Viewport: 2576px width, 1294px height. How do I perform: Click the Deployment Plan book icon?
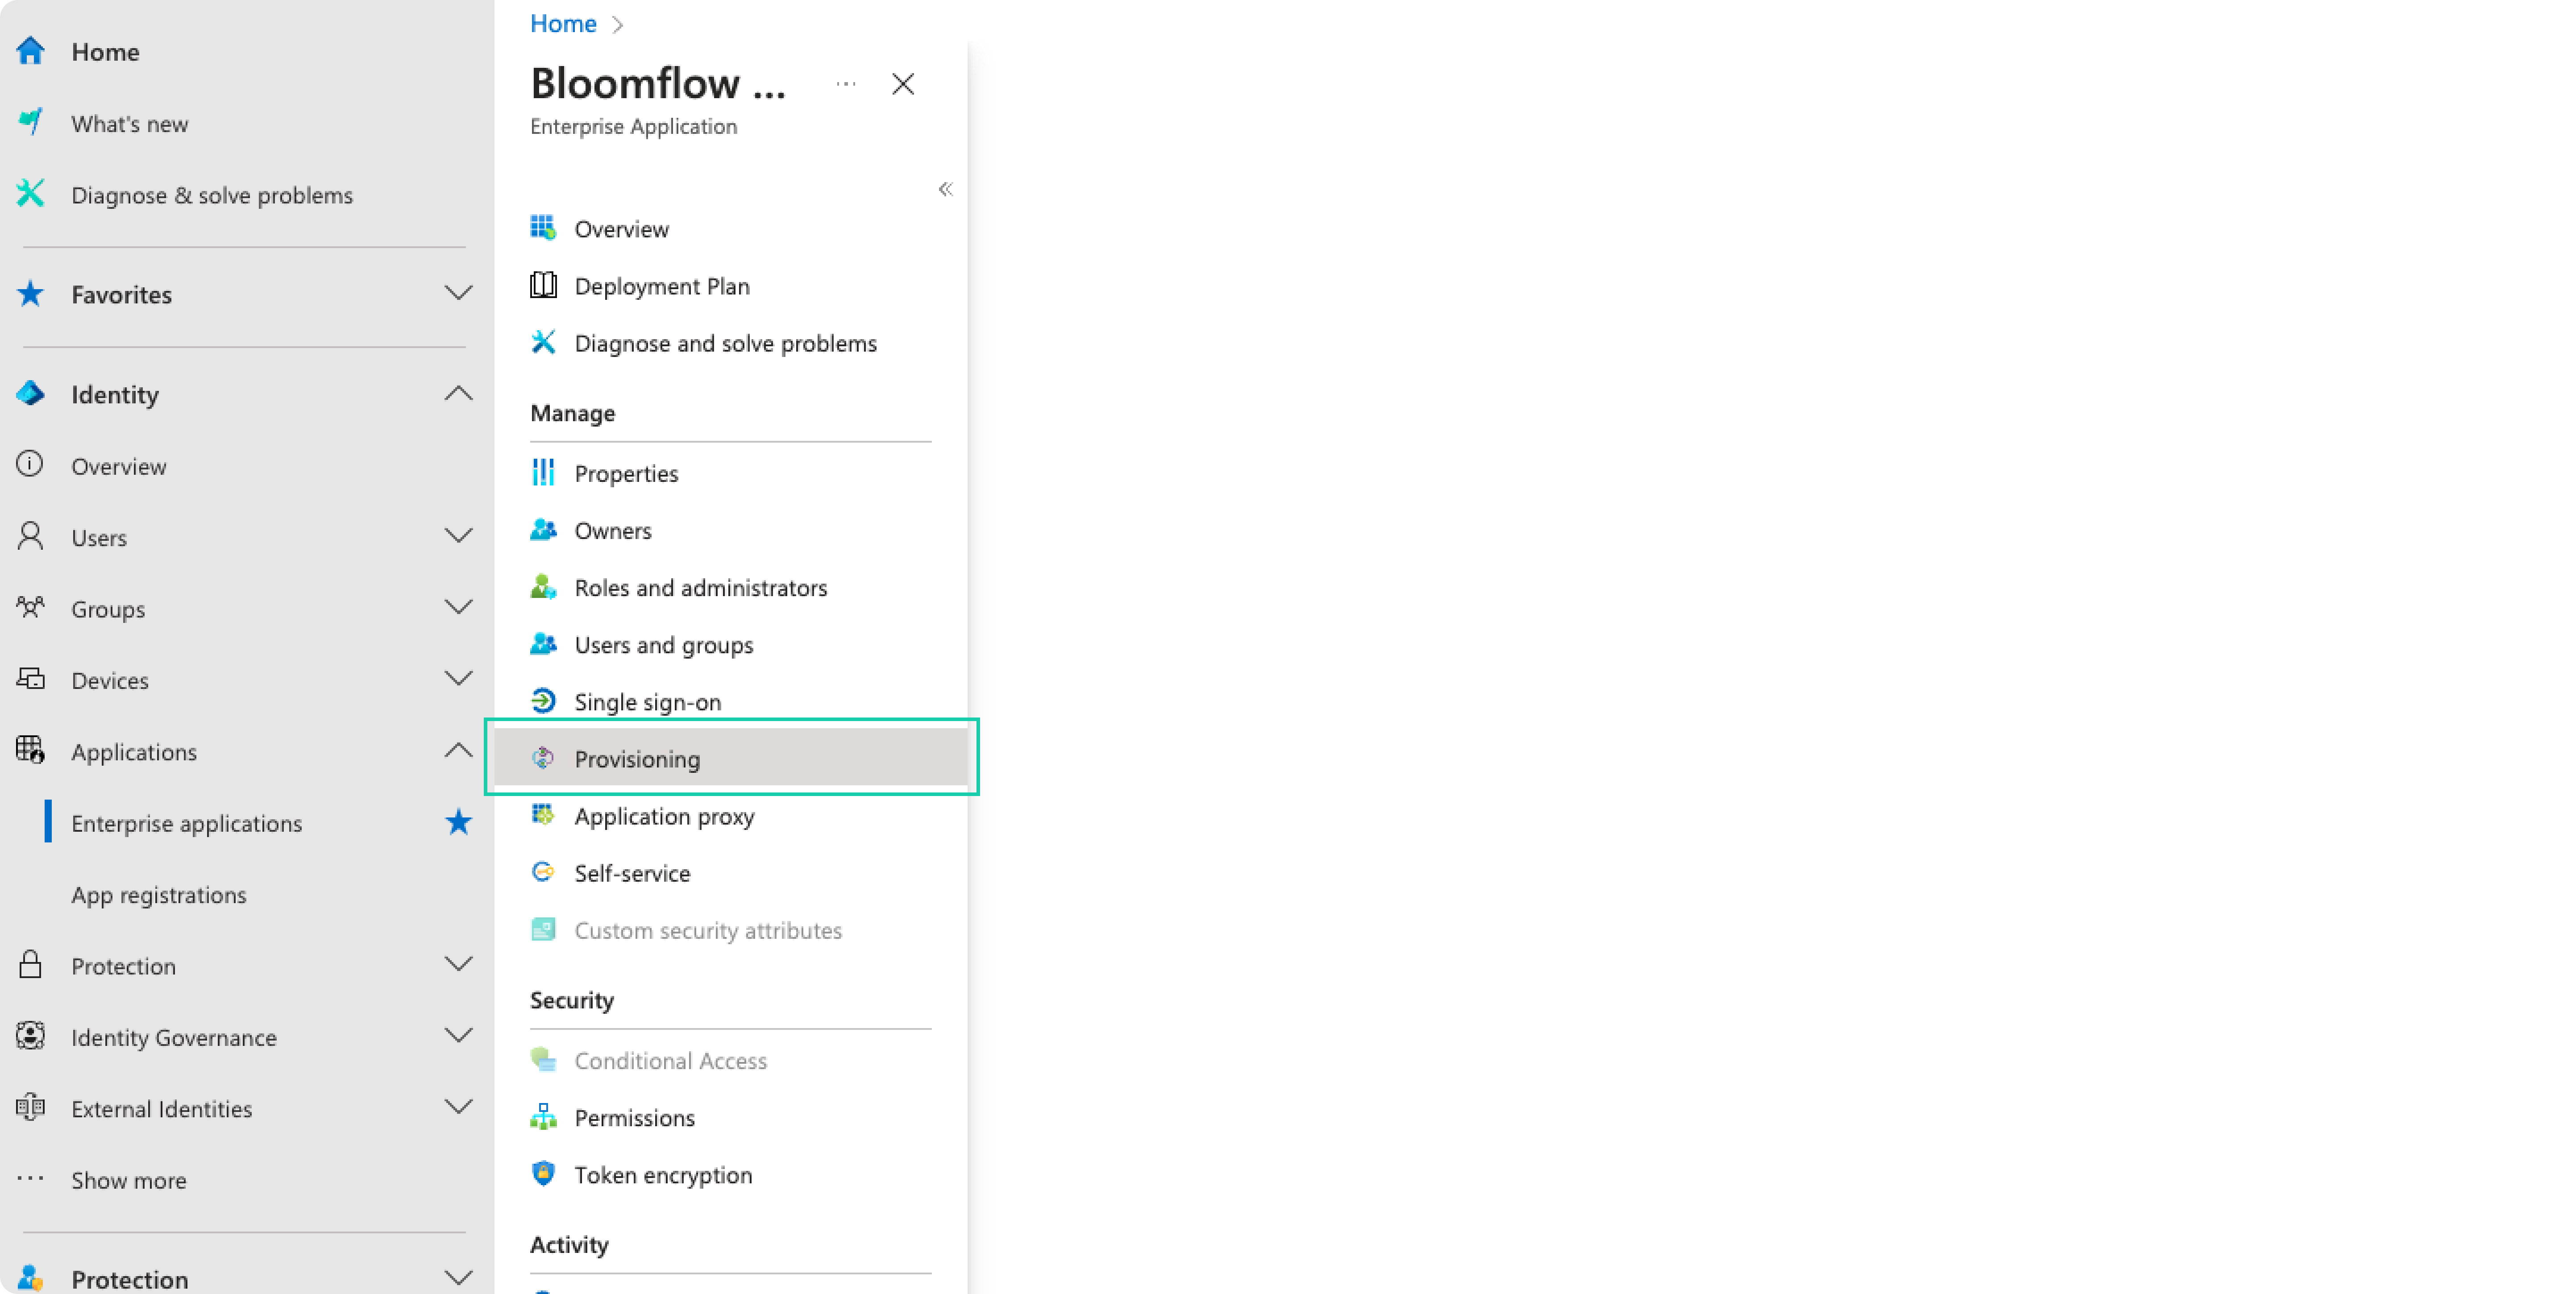tap(543, 286)
